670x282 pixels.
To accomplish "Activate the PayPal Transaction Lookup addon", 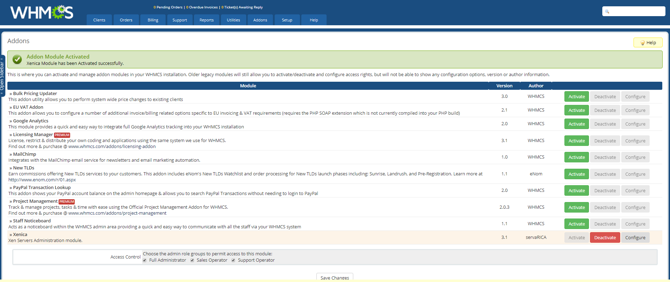I will coord(577,190).
